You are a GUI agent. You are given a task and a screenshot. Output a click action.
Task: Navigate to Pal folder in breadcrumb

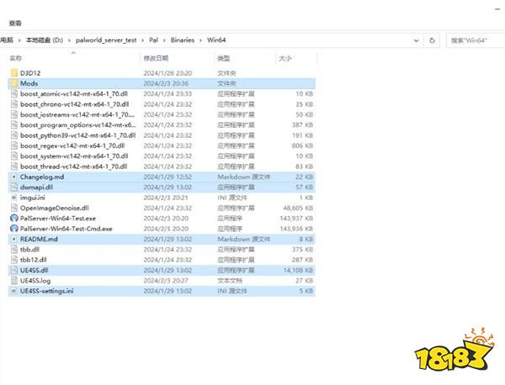tap(154, 40)
